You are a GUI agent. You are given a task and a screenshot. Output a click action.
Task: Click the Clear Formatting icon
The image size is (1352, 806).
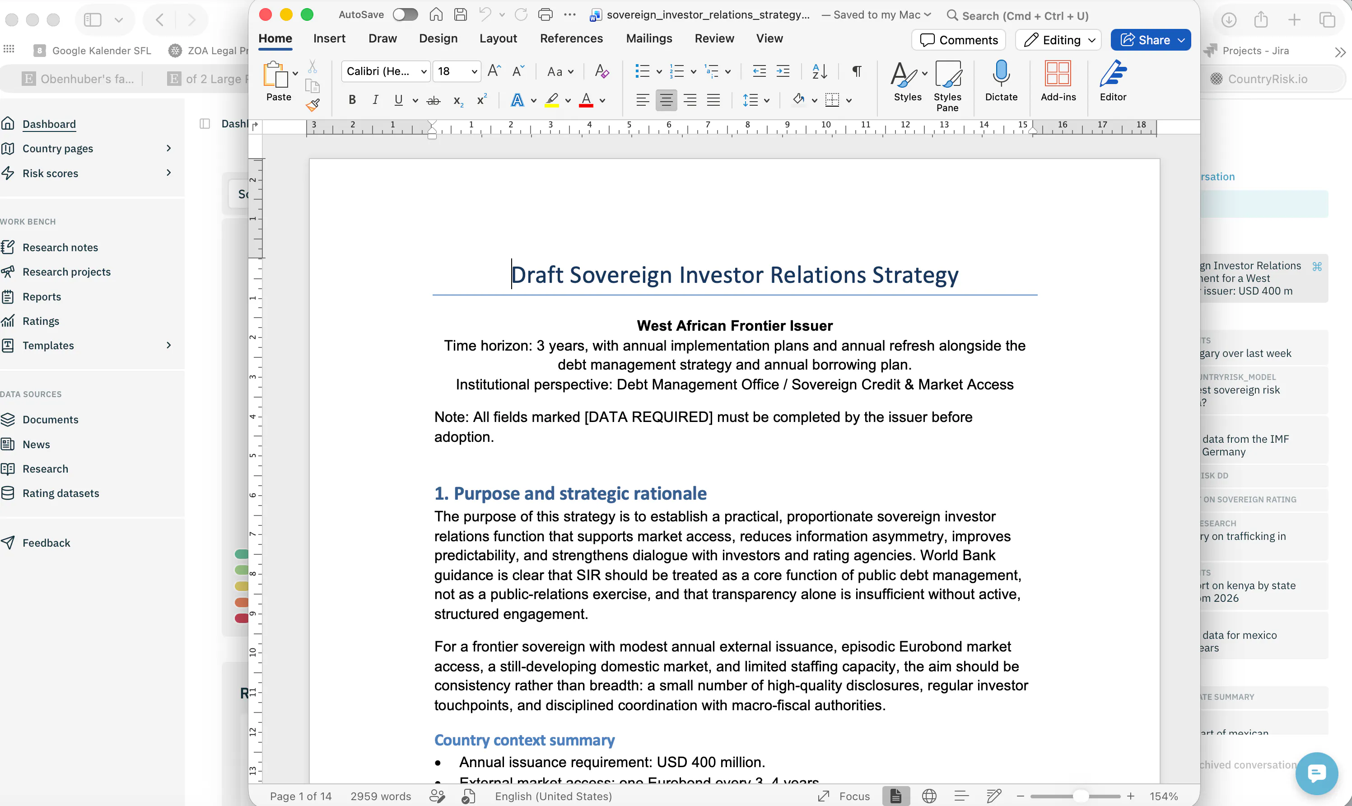point(601,71)
